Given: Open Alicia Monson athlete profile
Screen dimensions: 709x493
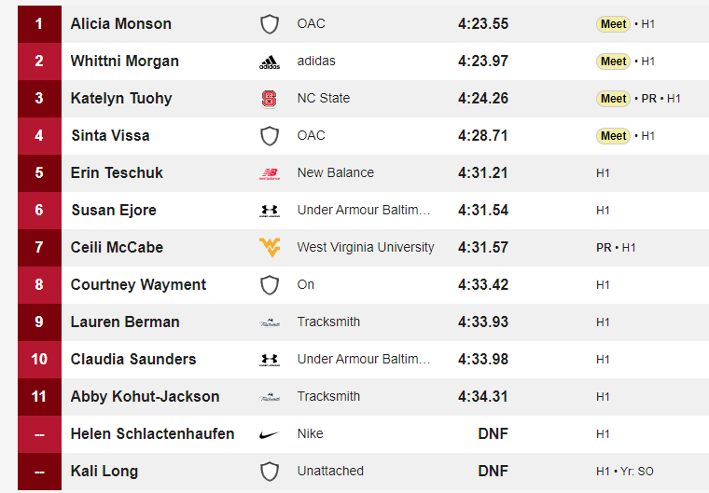Looking at the screenshot, I should [x=120, y=23].
